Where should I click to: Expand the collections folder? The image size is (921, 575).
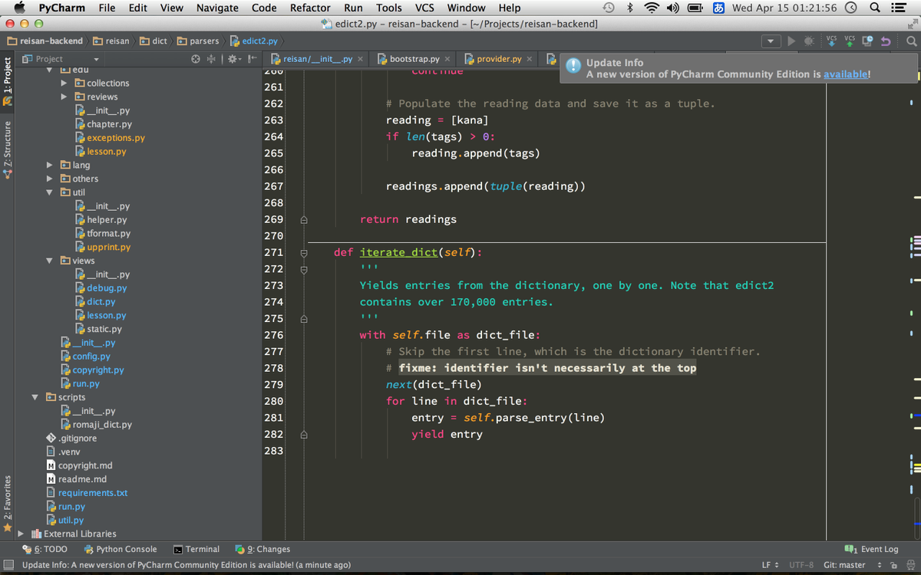pos(64,83)
